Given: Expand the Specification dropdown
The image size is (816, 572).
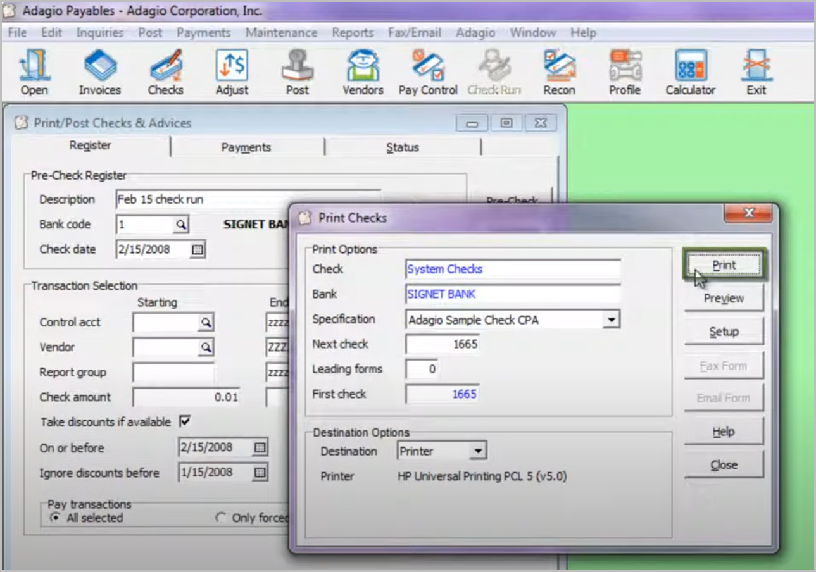Looking at the screenshot, I should tap(611, 320).
